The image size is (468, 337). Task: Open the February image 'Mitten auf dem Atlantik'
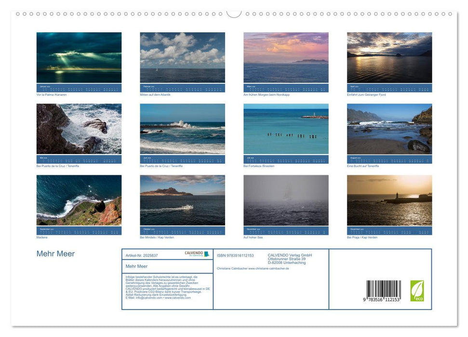[x=182, y=58]
